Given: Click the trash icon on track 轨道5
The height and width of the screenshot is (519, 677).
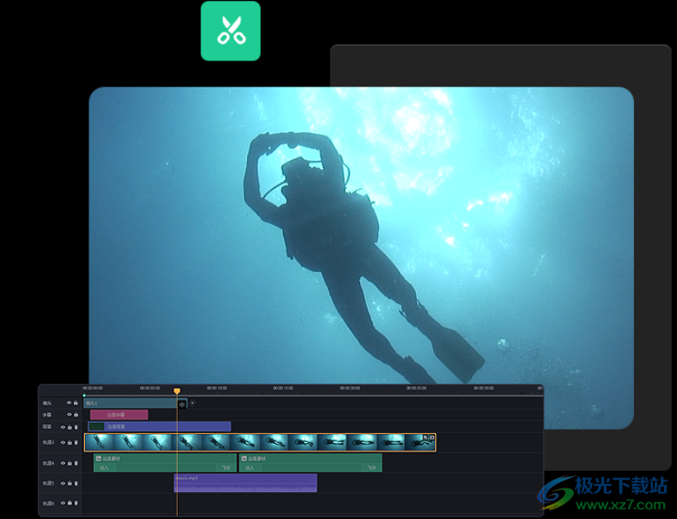Looking at the screenshot, I should [76, 483].
